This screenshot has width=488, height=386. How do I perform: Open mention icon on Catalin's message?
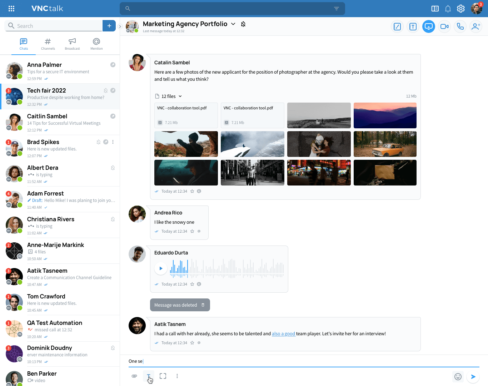pos(199,191)
